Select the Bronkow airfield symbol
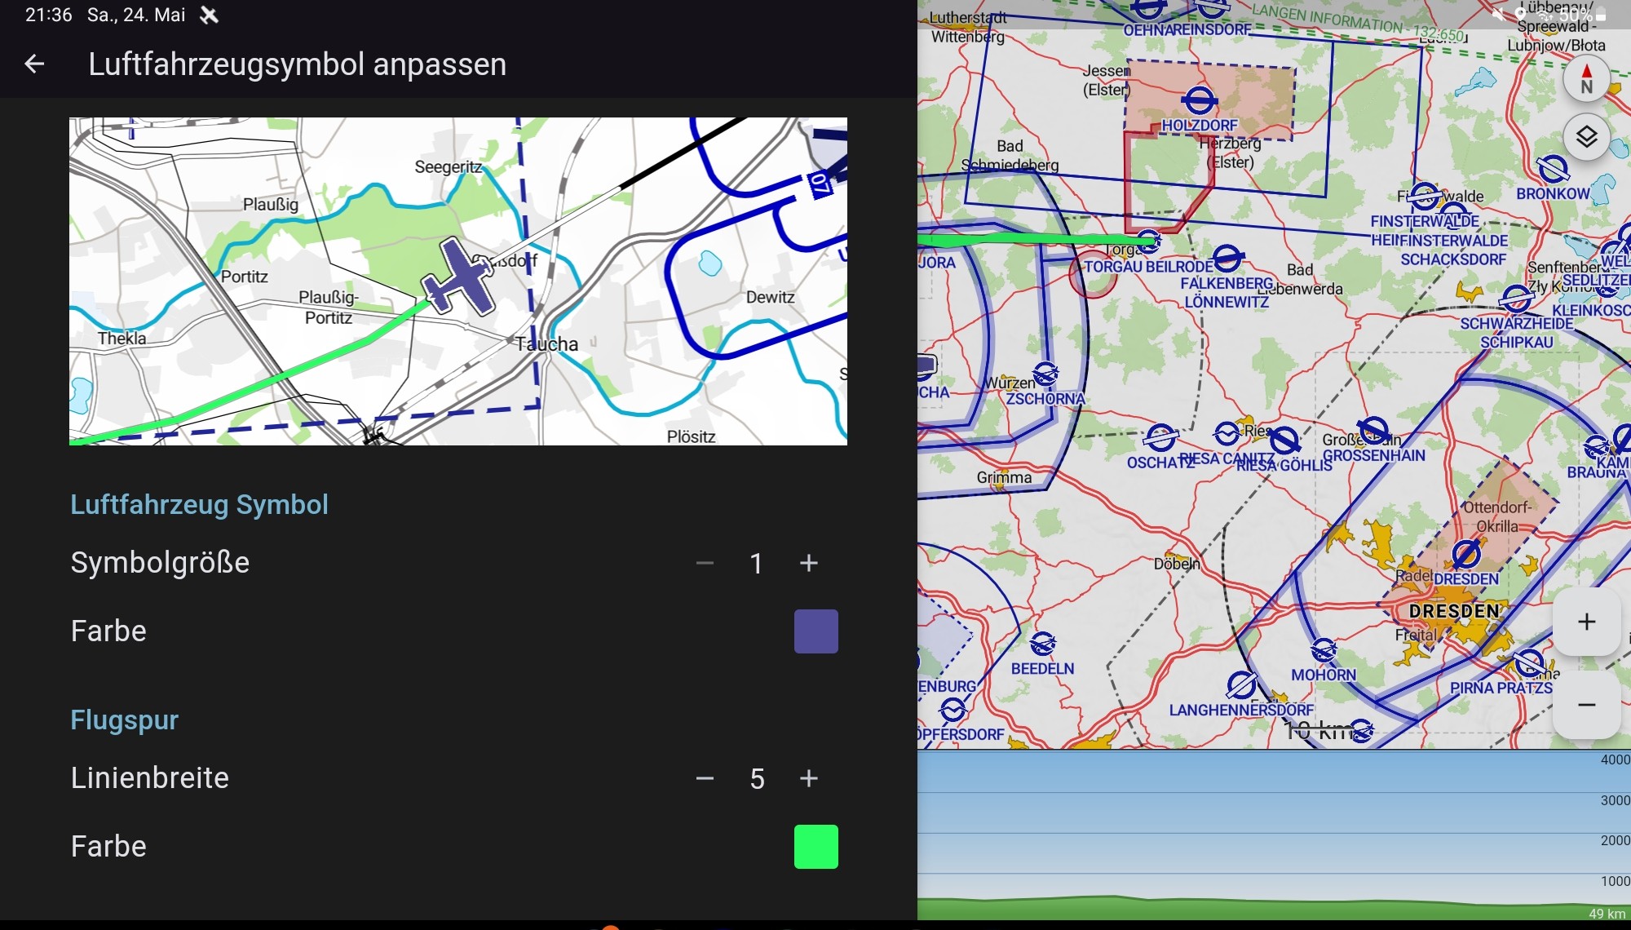The height and width of the screenshot is (930, 1631). tap(1552, 170)
